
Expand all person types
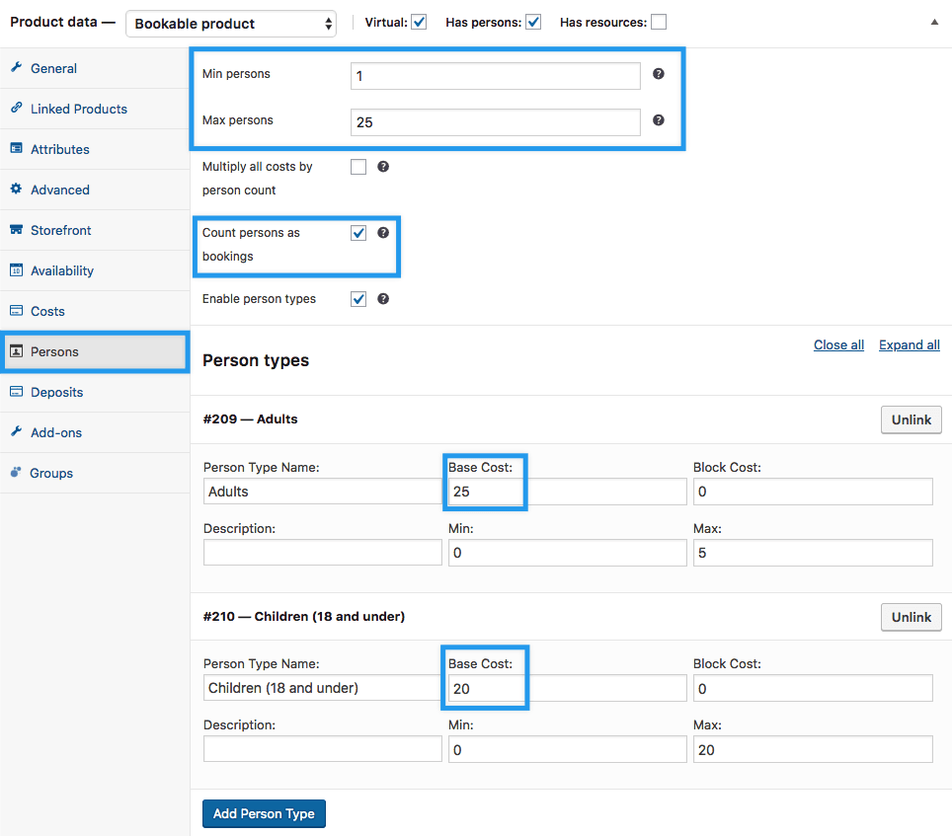coord(909,344)
